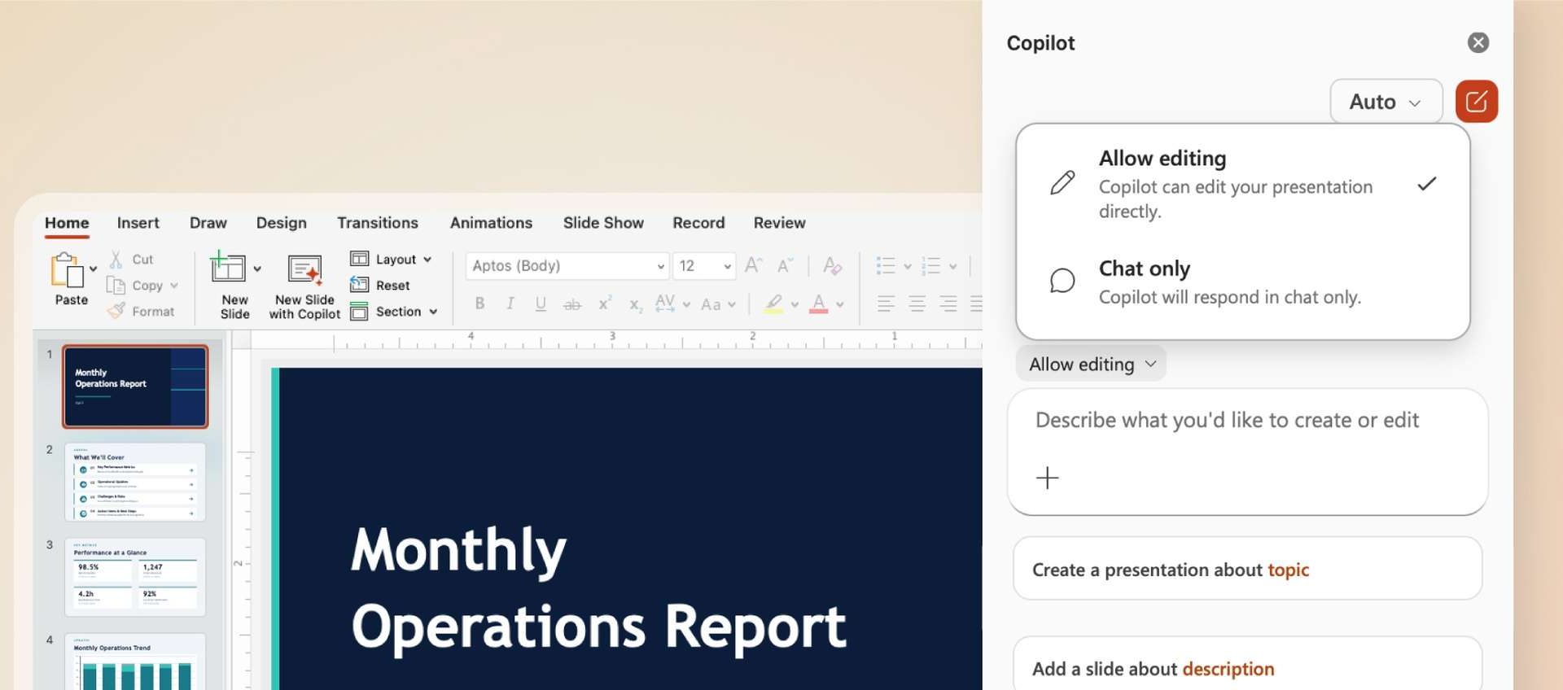Start new Copilot chat with orange icon
Viewport: 1563px width, 690px height.
click(1476, 102)
